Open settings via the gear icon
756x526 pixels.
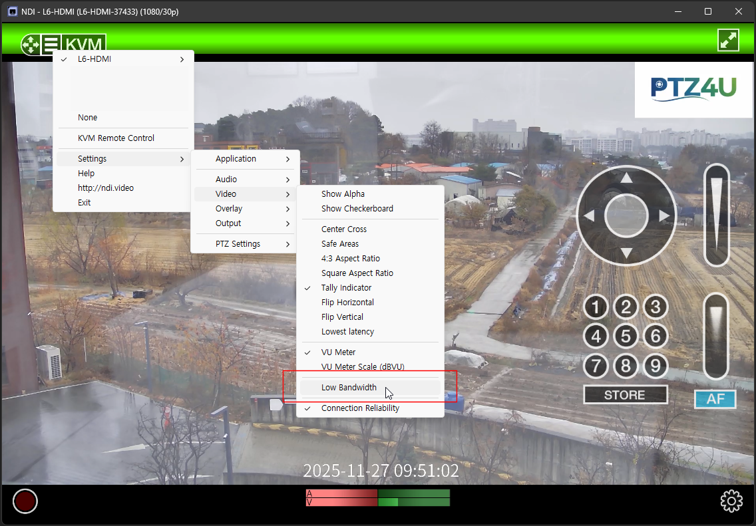click(731, 501)
